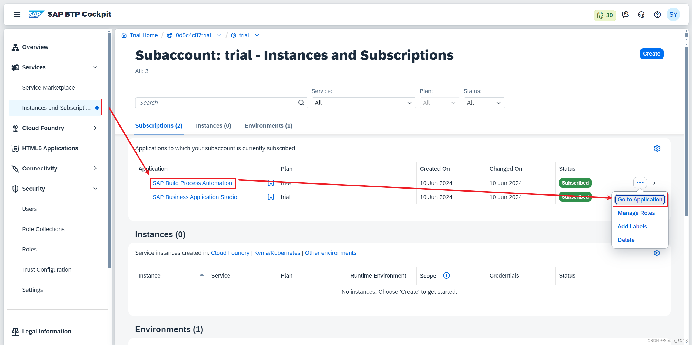Open Users under Security
This screenshot has width=692, height=345.
click(29, 209)
